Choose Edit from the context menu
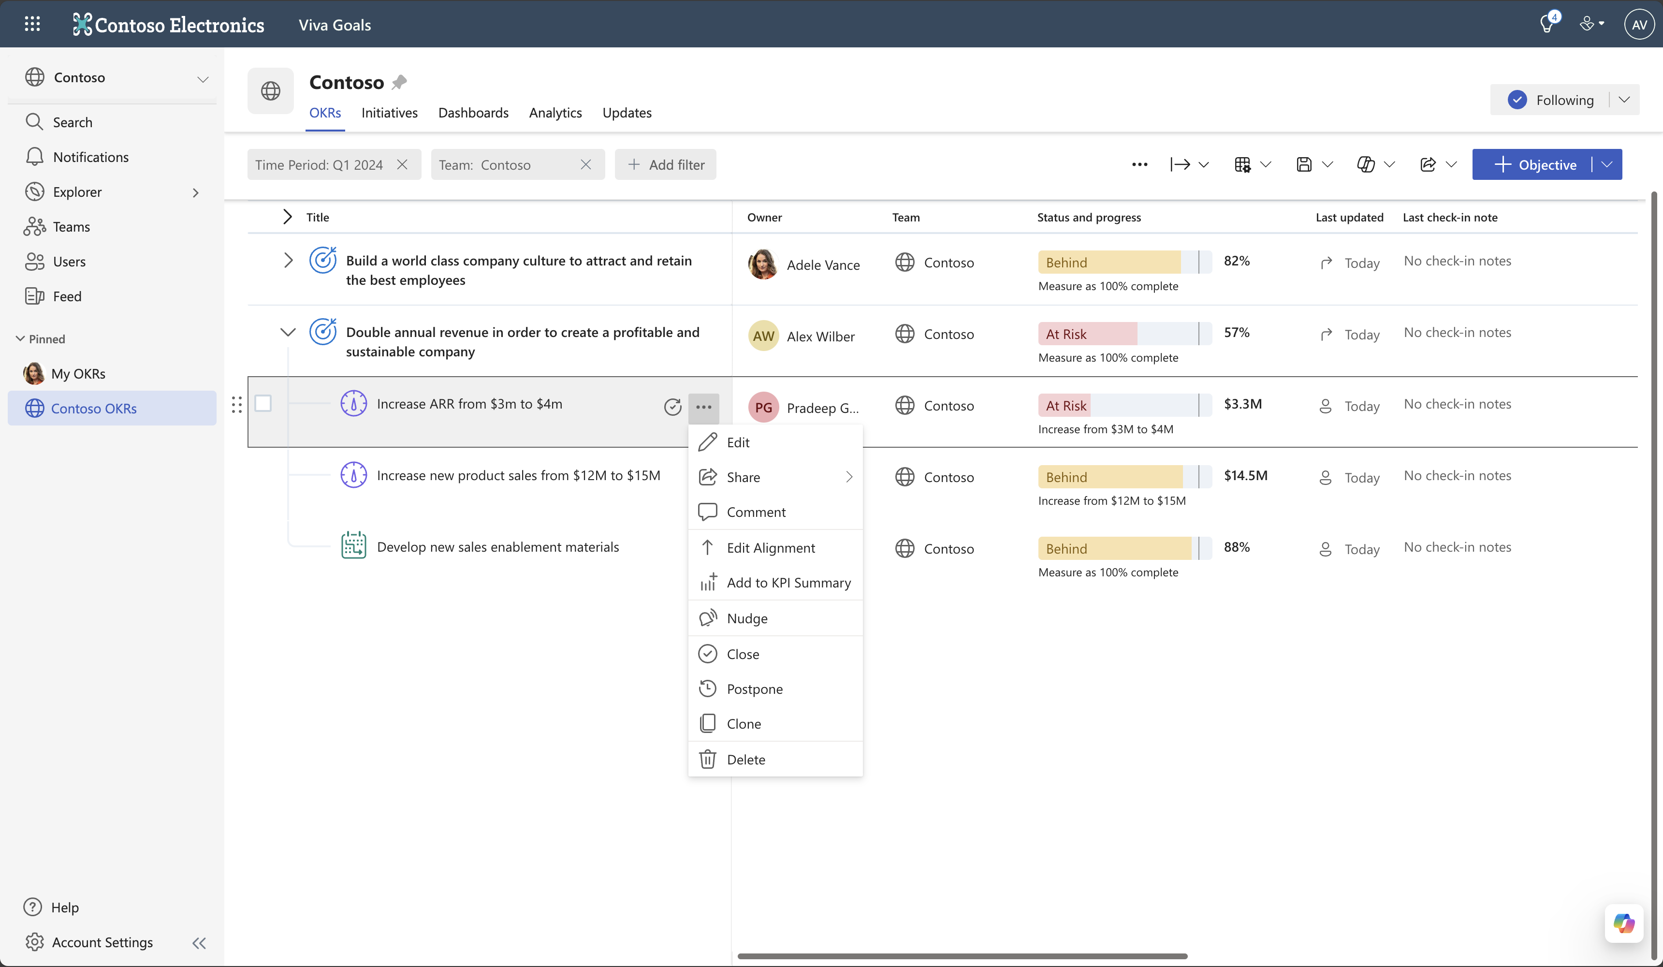Image resolution: width=1663 pixels, height=967 pixels. (775, 442)
